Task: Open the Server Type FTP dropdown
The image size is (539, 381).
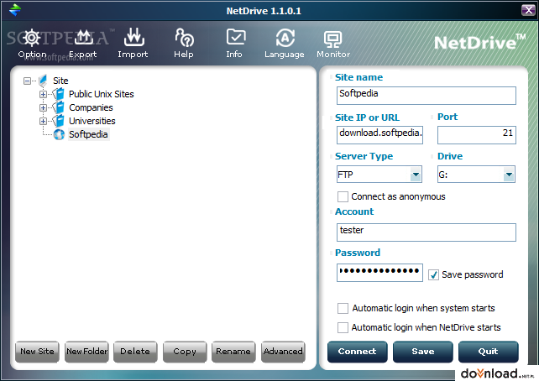Action: (x=416, y=175)
